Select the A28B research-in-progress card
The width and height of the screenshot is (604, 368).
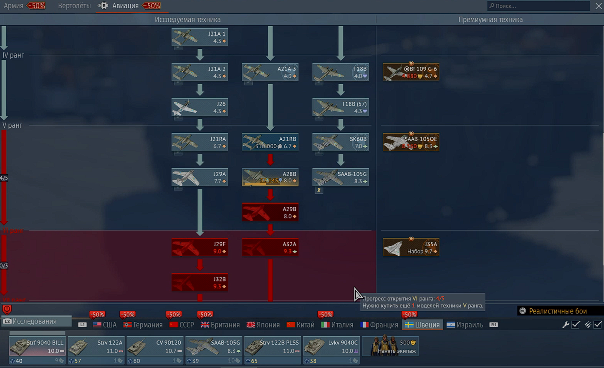(270, 177)
